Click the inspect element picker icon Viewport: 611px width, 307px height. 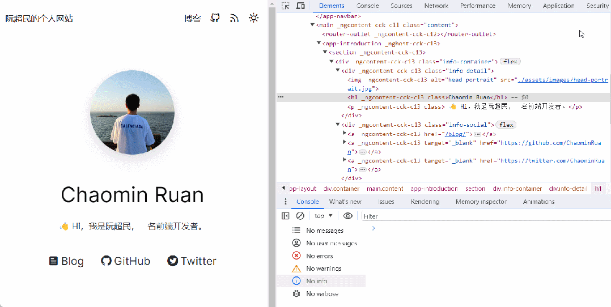coord(286,6)
